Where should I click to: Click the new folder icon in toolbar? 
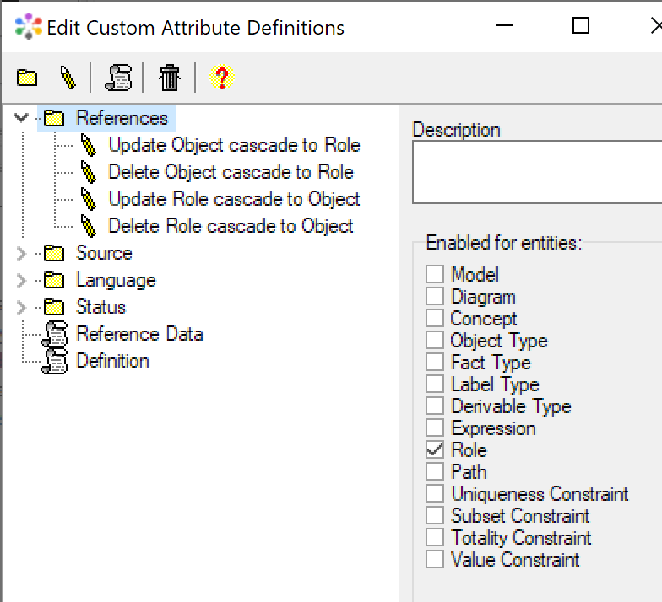pos(28,78)
